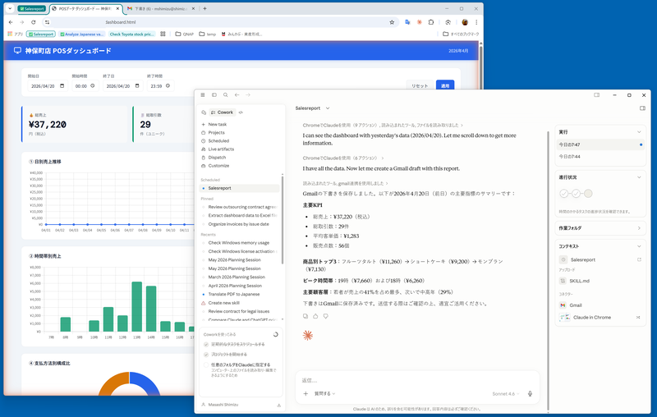The image size is (657, 417).
Task: Click the plus attach button in composer
Action: point(306,393)
